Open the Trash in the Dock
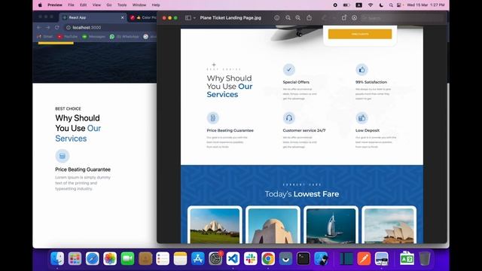Image resolution: width=482 pixels, height=271 pixels. (425, 258)
